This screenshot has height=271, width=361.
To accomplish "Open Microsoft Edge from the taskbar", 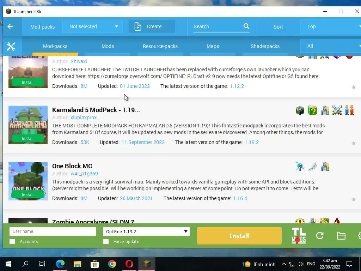I will coord(60,264).
